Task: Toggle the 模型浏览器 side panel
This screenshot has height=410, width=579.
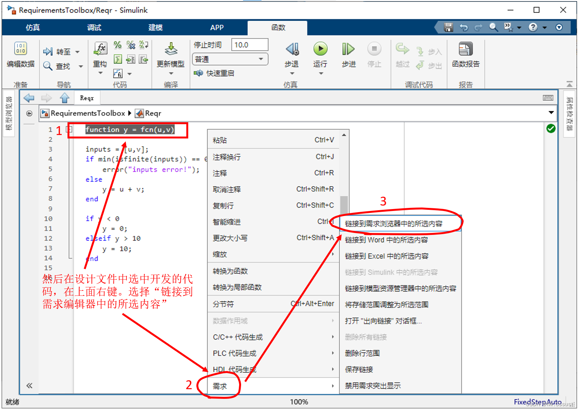Action: pyautogui.click(x=9, y=113)
